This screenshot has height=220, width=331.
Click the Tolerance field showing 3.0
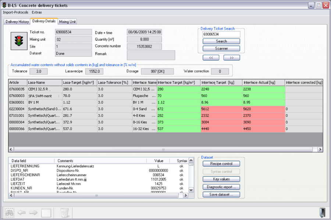click(x=39, y=72)
